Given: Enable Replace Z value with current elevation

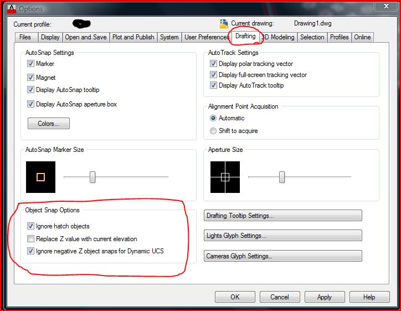Looking at the screenshot, I should 30,239.
